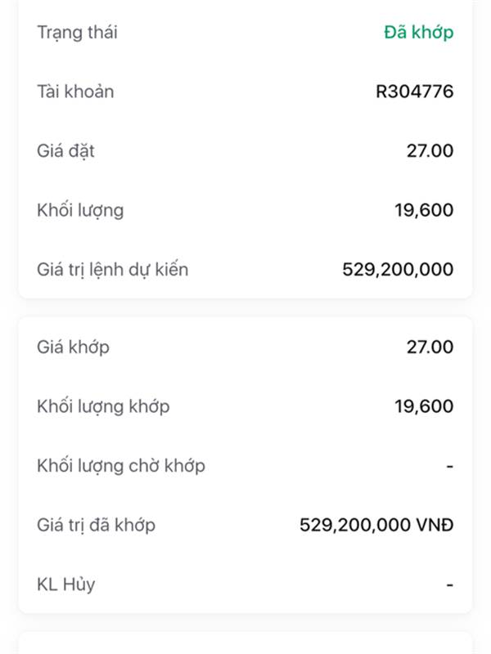This screenshot has width=491, height=654.
Task: Click the dash value beside KL Hủy
Action: point(449,585)
